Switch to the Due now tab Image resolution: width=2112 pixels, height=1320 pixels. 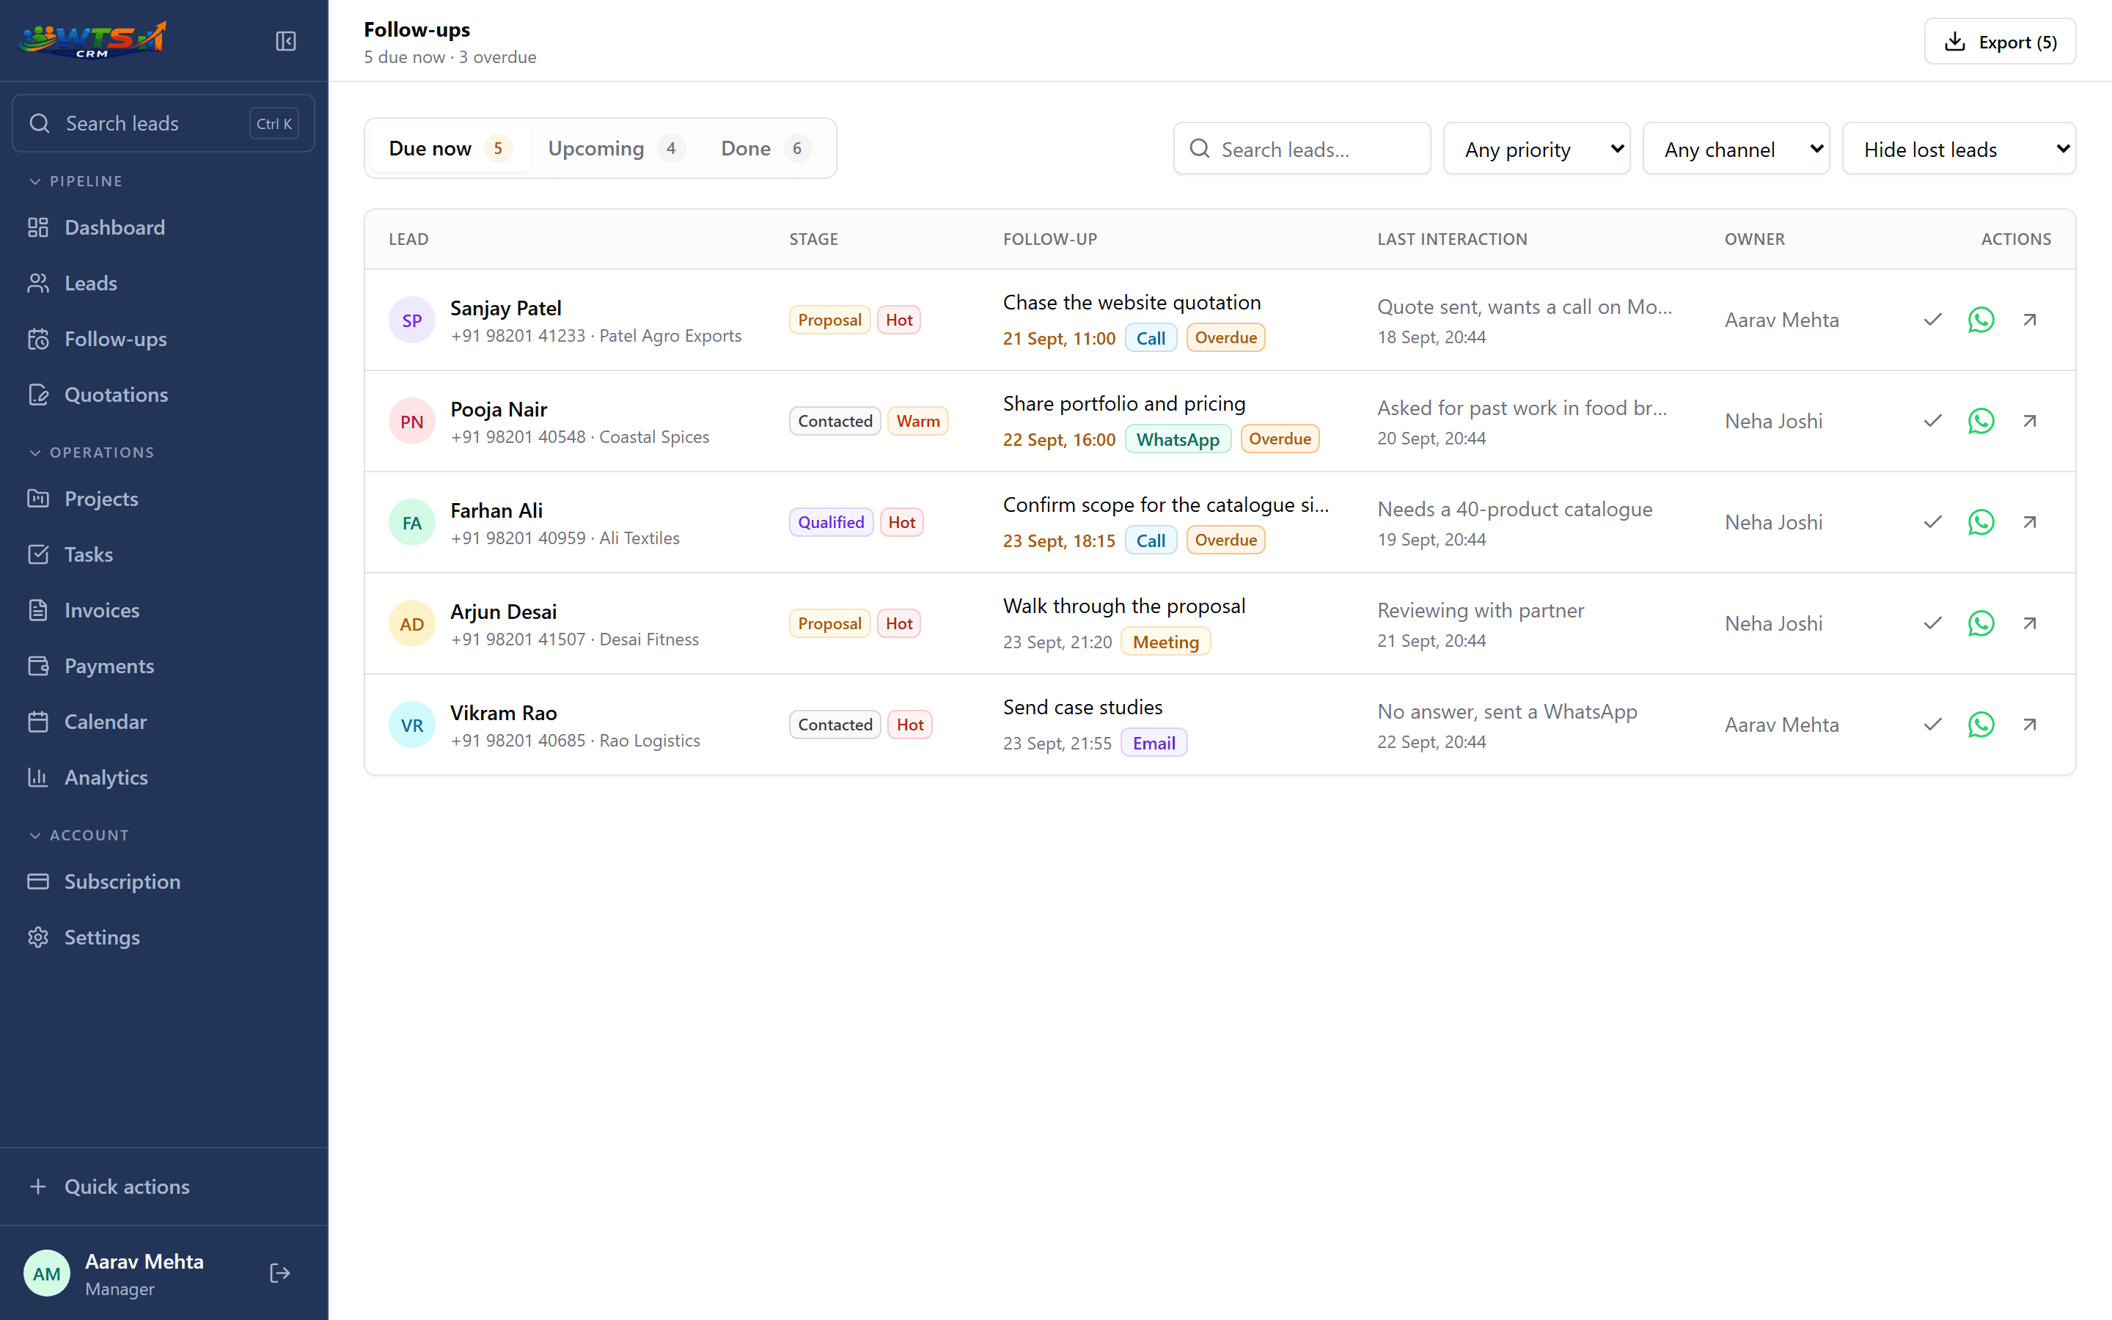tap(450, 148)
